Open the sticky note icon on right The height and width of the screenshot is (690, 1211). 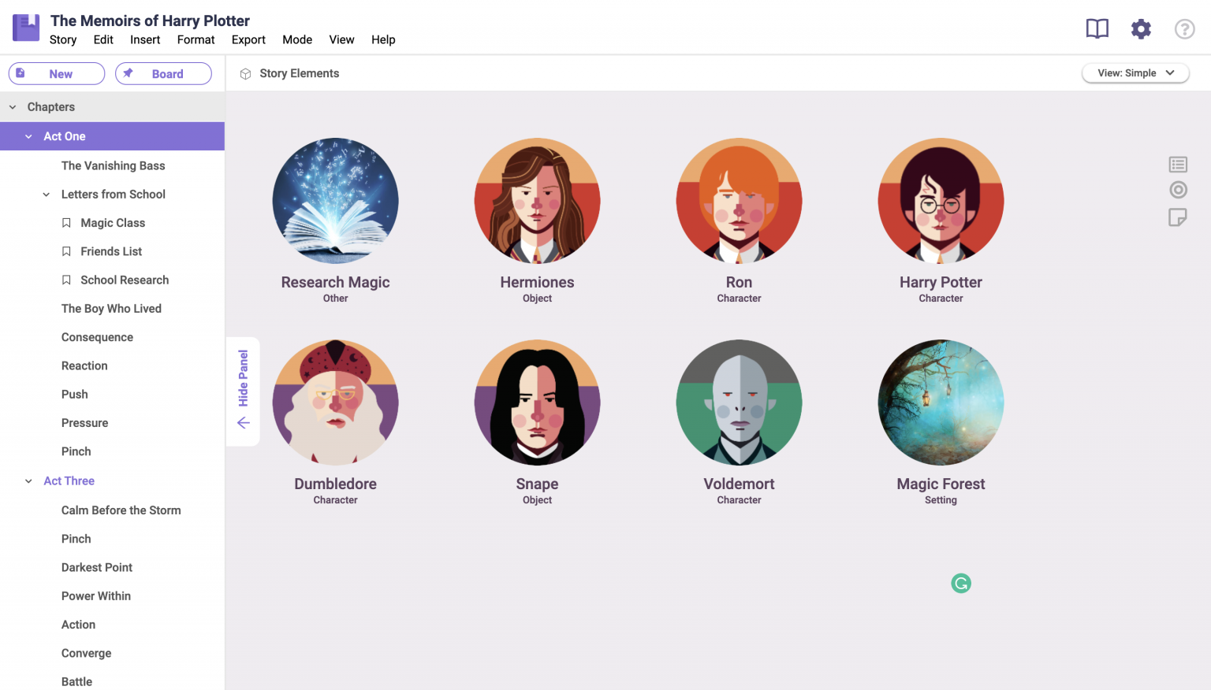[x=1178, y=217]
